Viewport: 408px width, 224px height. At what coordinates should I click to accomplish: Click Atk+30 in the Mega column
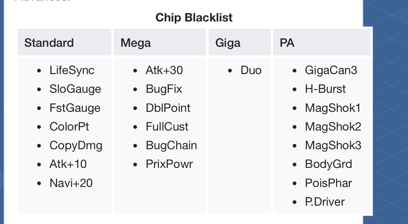164,70
